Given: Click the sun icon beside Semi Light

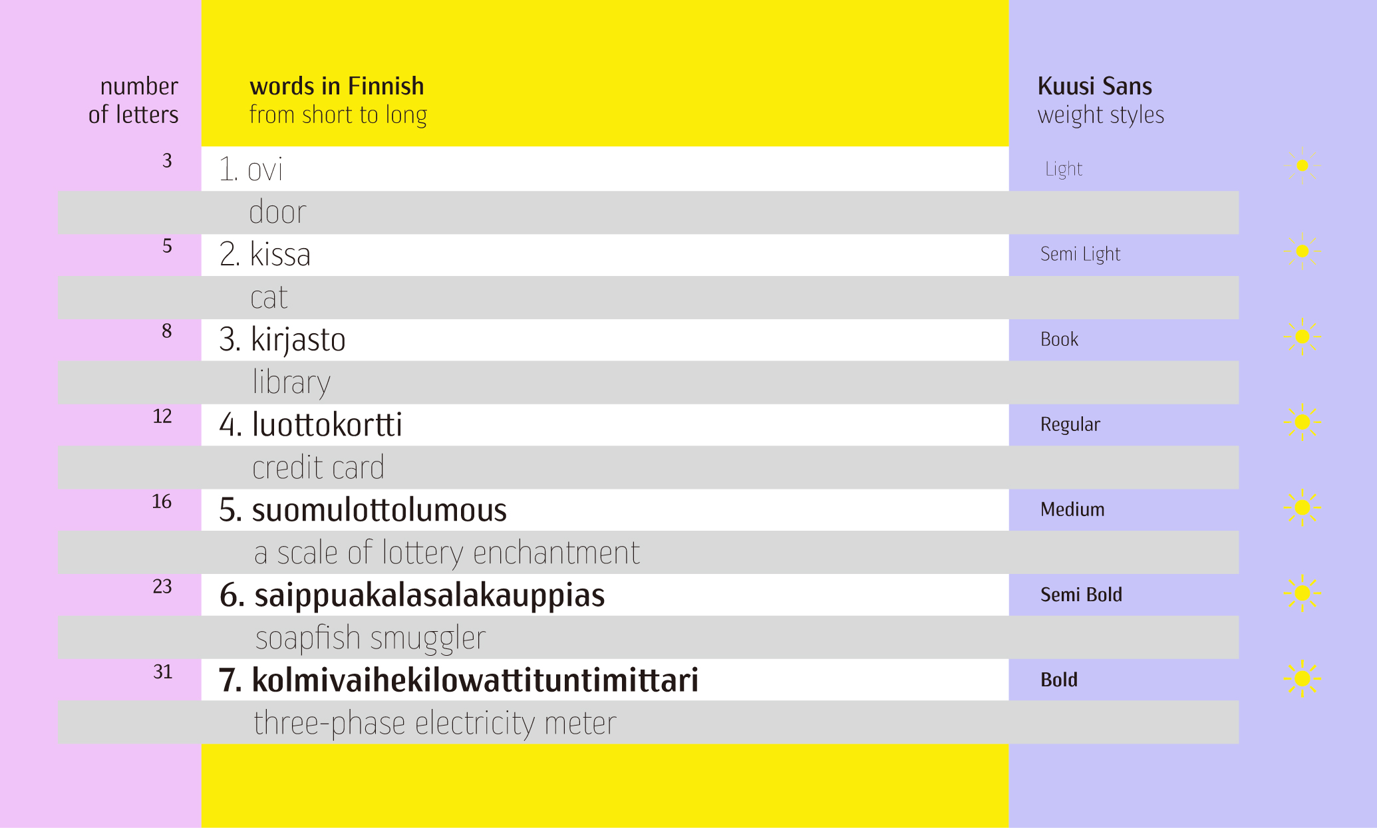Looking at the screenshot, I should pos(1302,251).
